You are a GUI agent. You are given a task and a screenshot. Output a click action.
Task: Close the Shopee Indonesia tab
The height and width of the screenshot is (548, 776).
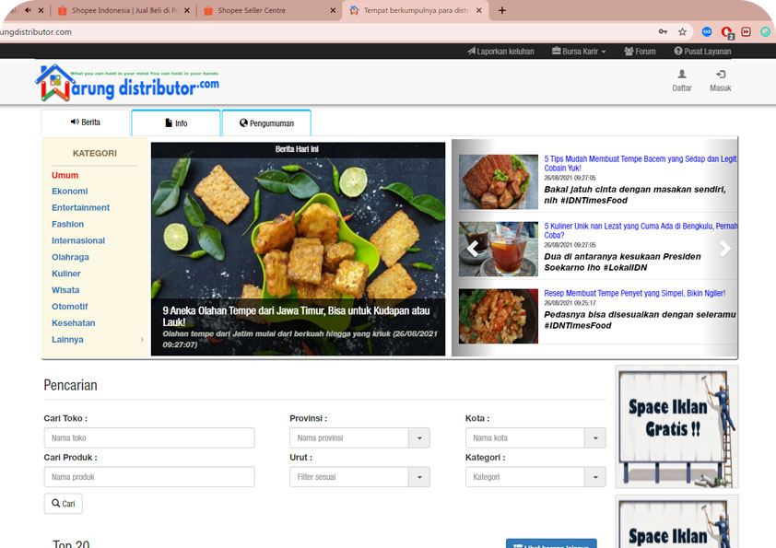[x=186, y=10]
